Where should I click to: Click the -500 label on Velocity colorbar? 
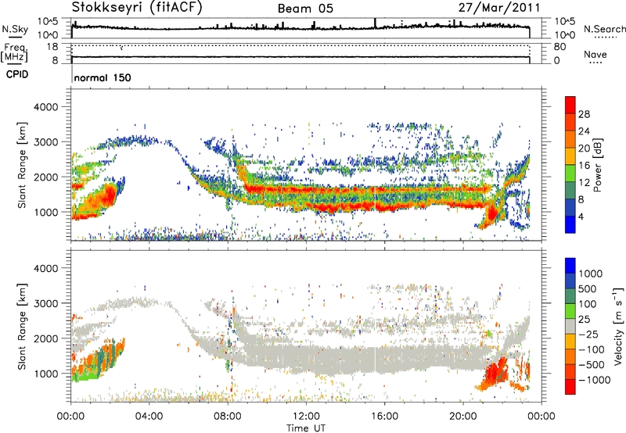[592, 365]
